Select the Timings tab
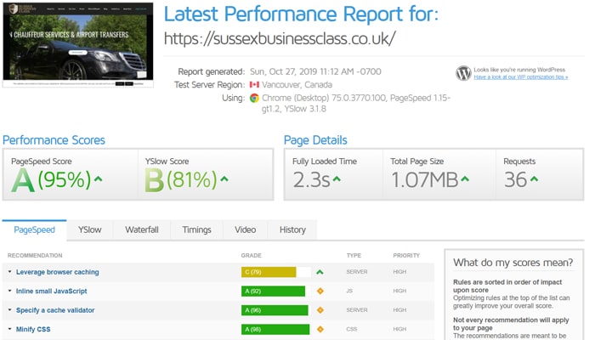This screenshot has width=595, height=340. tap(196, 229)
